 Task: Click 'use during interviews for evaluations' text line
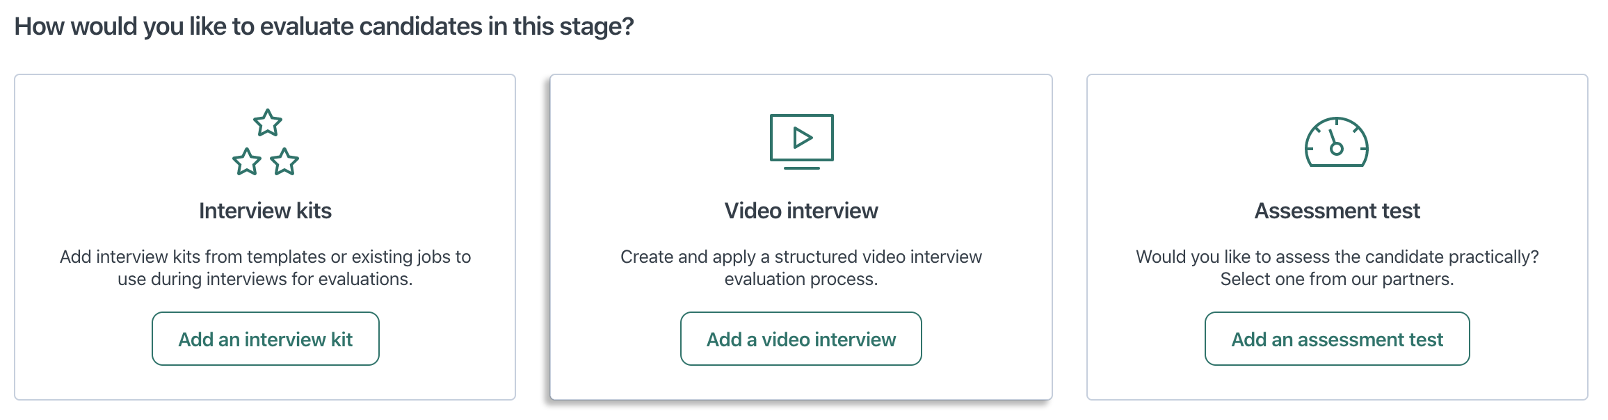265,279
